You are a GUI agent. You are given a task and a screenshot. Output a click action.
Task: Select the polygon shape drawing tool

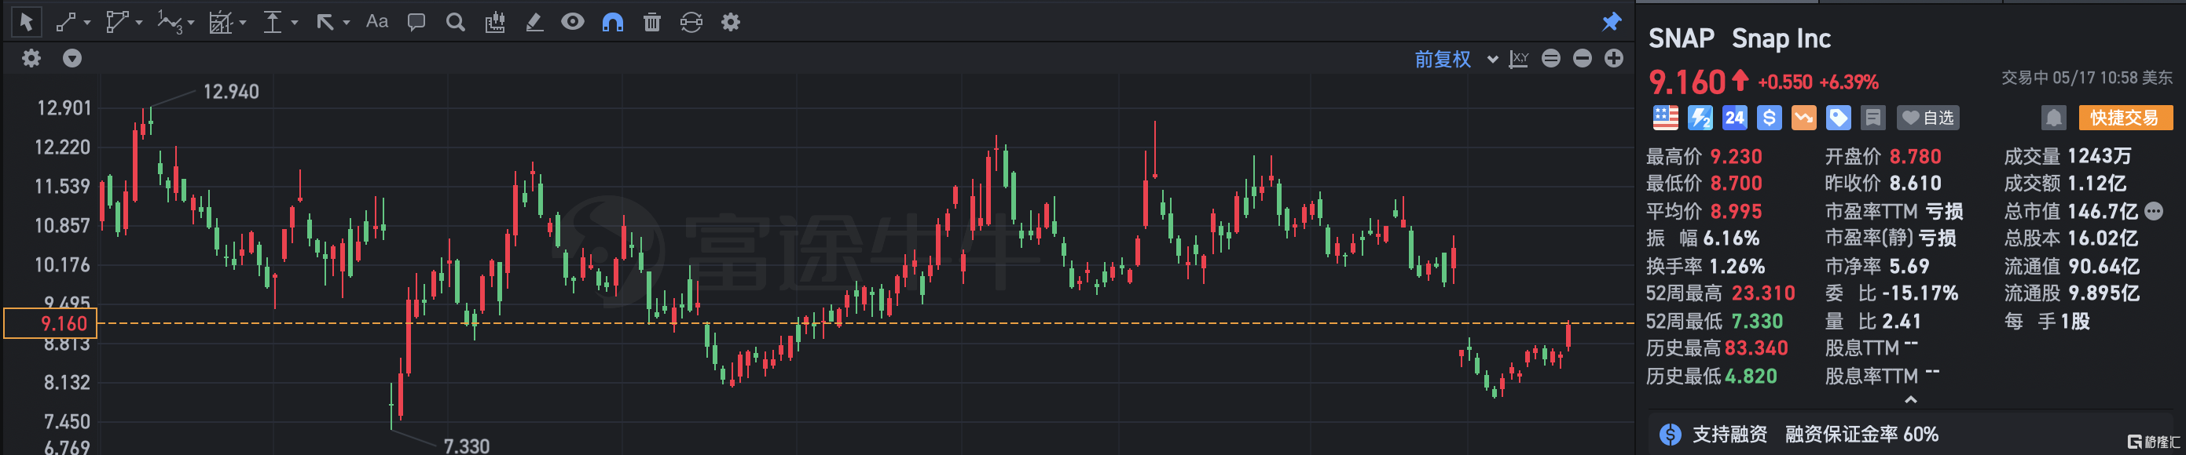coord(116,22)
